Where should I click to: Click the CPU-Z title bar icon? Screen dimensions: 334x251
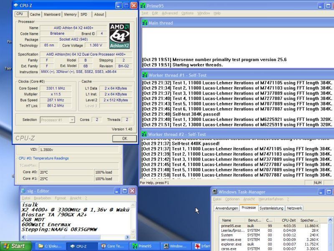pyautogui.click(x=16, y=5)
